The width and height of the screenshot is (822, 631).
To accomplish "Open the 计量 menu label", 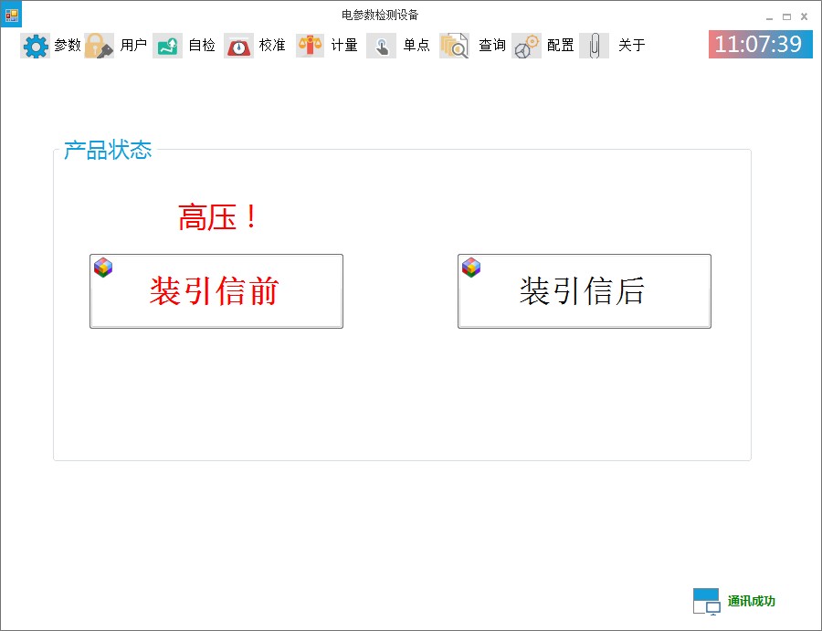I will (x=344, y=45).
